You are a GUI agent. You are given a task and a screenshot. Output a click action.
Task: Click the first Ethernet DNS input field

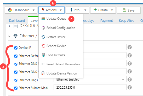(x=105, y=63)
